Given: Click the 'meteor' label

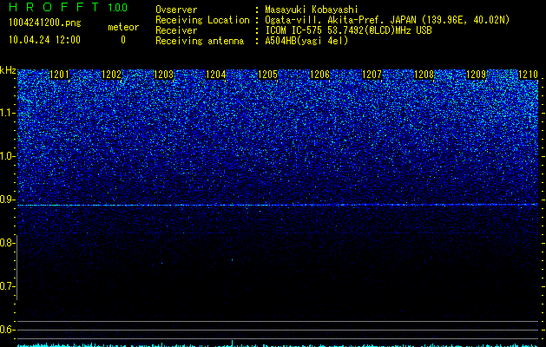Looking at the screenshot, I should coord(123,27).
